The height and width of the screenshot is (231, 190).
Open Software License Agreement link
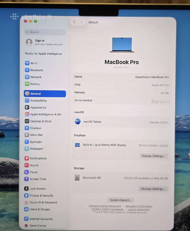pyautogui.click(x=105, y=206)
